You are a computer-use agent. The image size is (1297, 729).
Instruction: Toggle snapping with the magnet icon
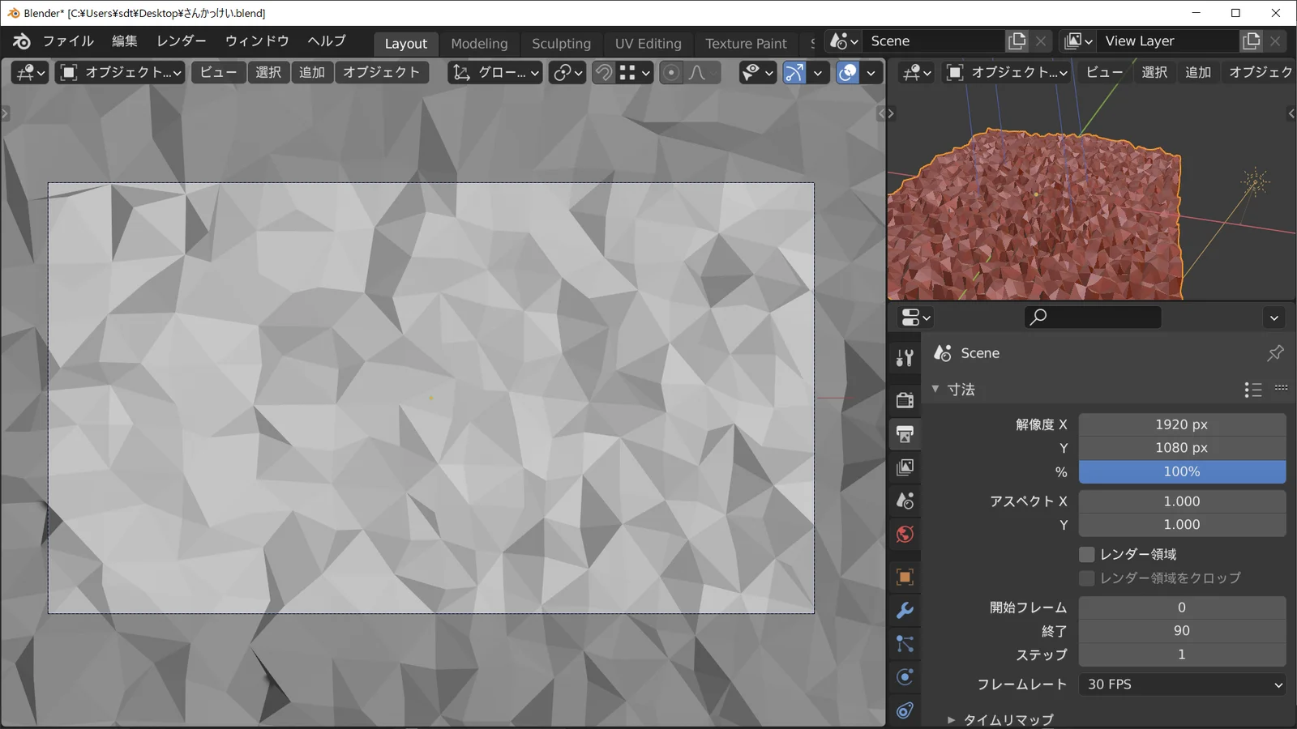pos(601,72)
